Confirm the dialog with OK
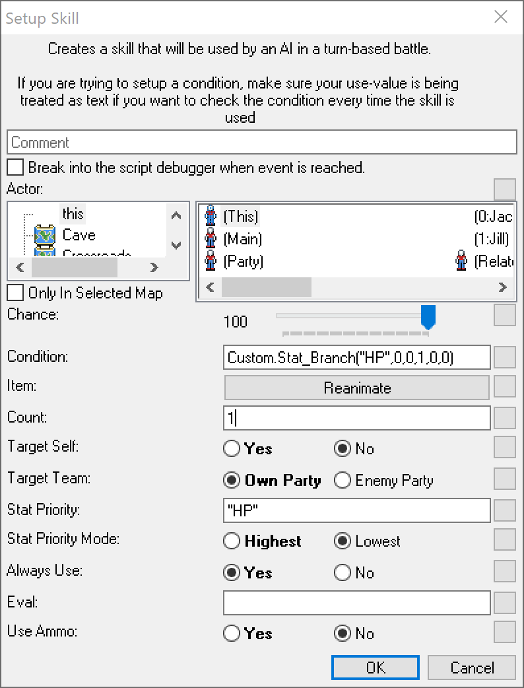Viewport: 524px width, 688px height. [x=375, y=668]
